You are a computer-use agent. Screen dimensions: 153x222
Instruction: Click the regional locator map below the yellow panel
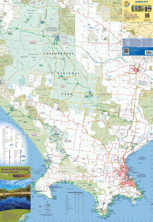(138, 30)
